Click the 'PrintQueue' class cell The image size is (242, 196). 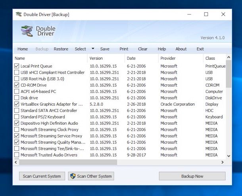(x=215, y=66)
